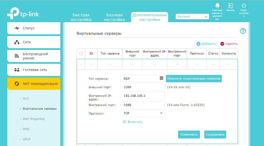Click the Статус column header in table
264x146 pixels.
point(213,54)
